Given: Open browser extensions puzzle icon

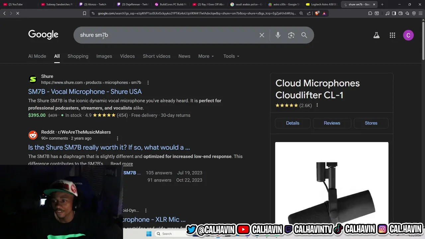Looking at the screenshot, I should tap(370, 13).
